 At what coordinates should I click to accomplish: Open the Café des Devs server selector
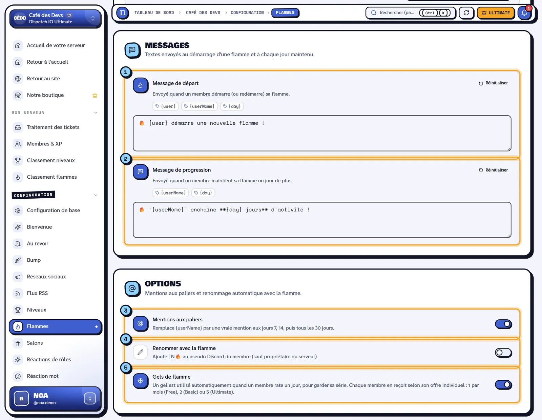[55, 18]
